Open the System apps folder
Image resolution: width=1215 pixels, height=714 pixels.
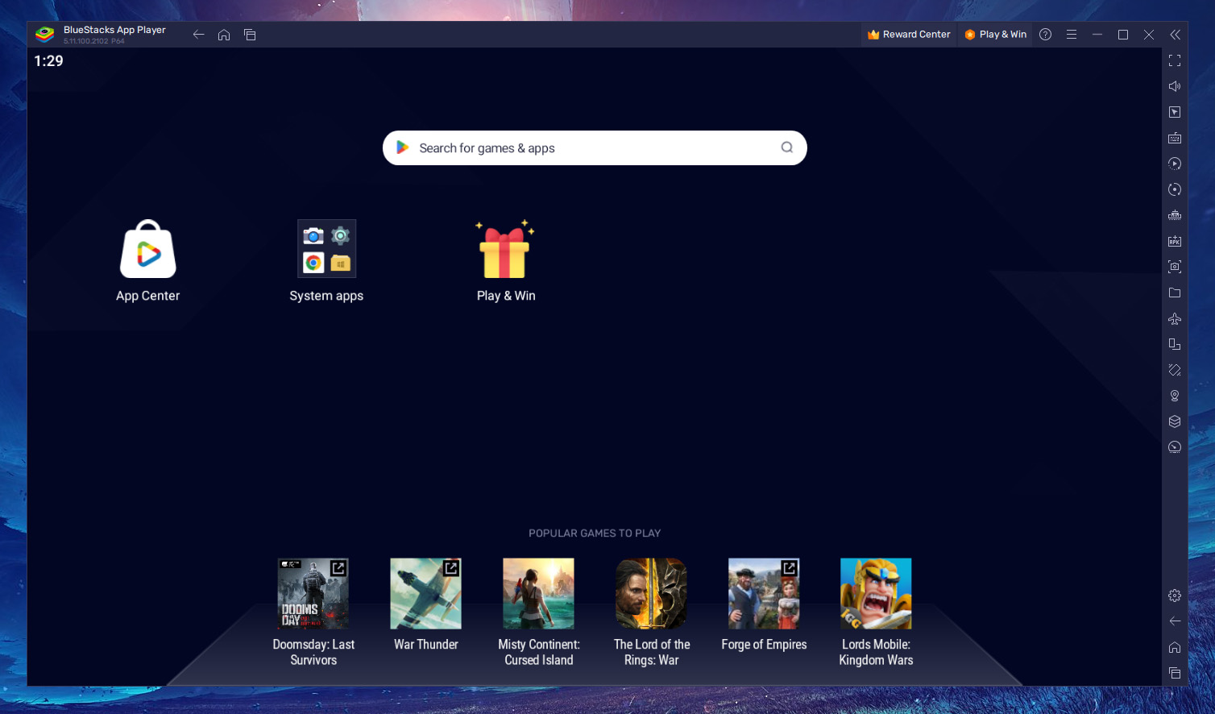(x=326, y=249)
